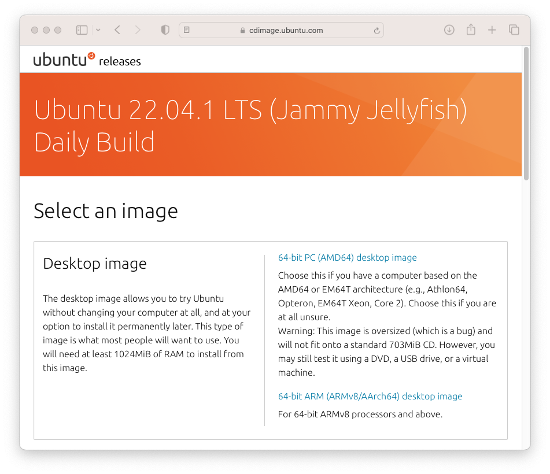Viewport: 550px width, 474px height.
Task: Click the 'Desktop image' section title
Action: [95, 264]
